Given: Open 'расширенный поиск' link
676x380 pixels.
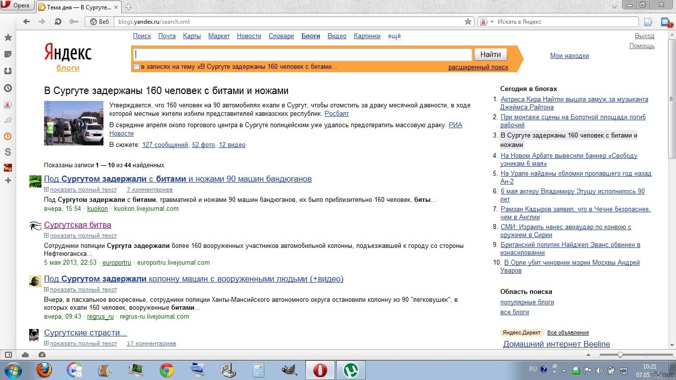Looking at the screenshot, I should 479,67.
